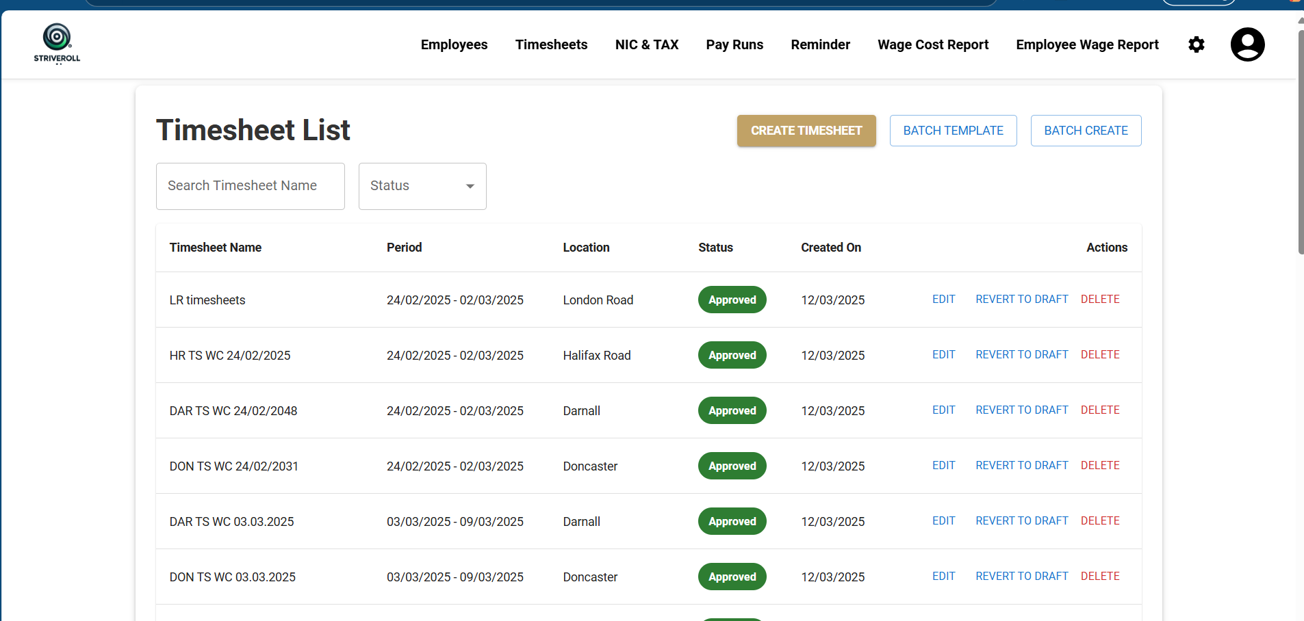
Task: Edit DAR TS WC 03.03.2025 timesheet
Action: click(943, 521)
